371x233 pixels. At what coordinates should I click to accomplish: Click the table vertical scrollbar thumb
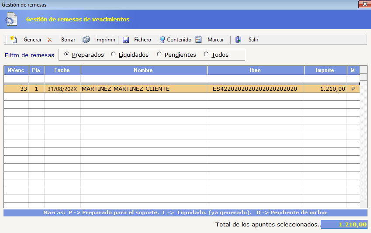pos(363,77)
